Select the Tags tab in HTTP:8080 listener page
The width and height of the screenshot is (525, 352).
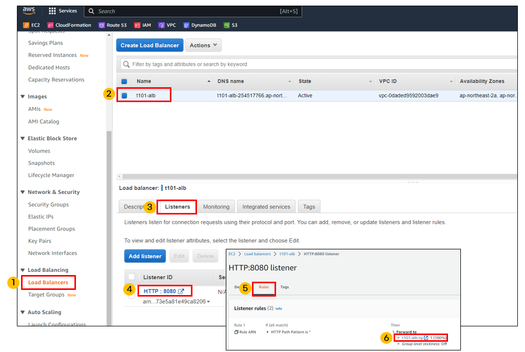pos(285,287)
